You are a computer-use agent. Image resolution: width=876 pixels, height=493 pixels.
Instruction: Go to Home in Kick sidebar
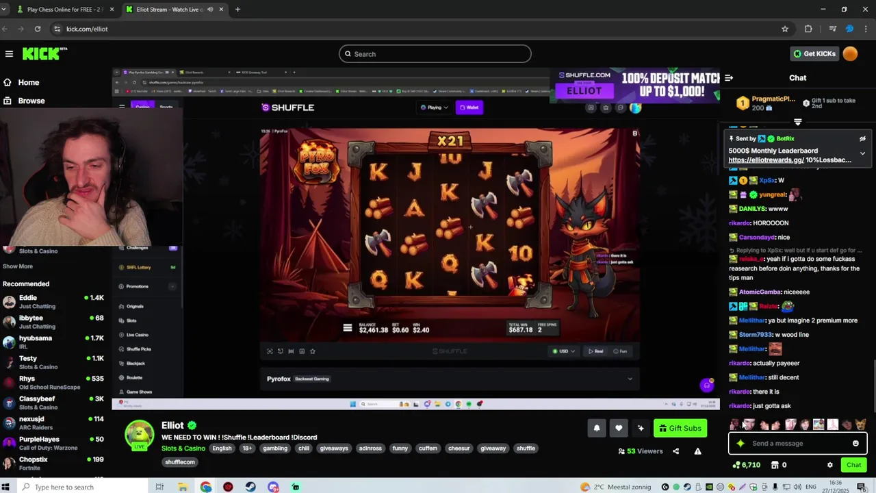pos(28,82)
